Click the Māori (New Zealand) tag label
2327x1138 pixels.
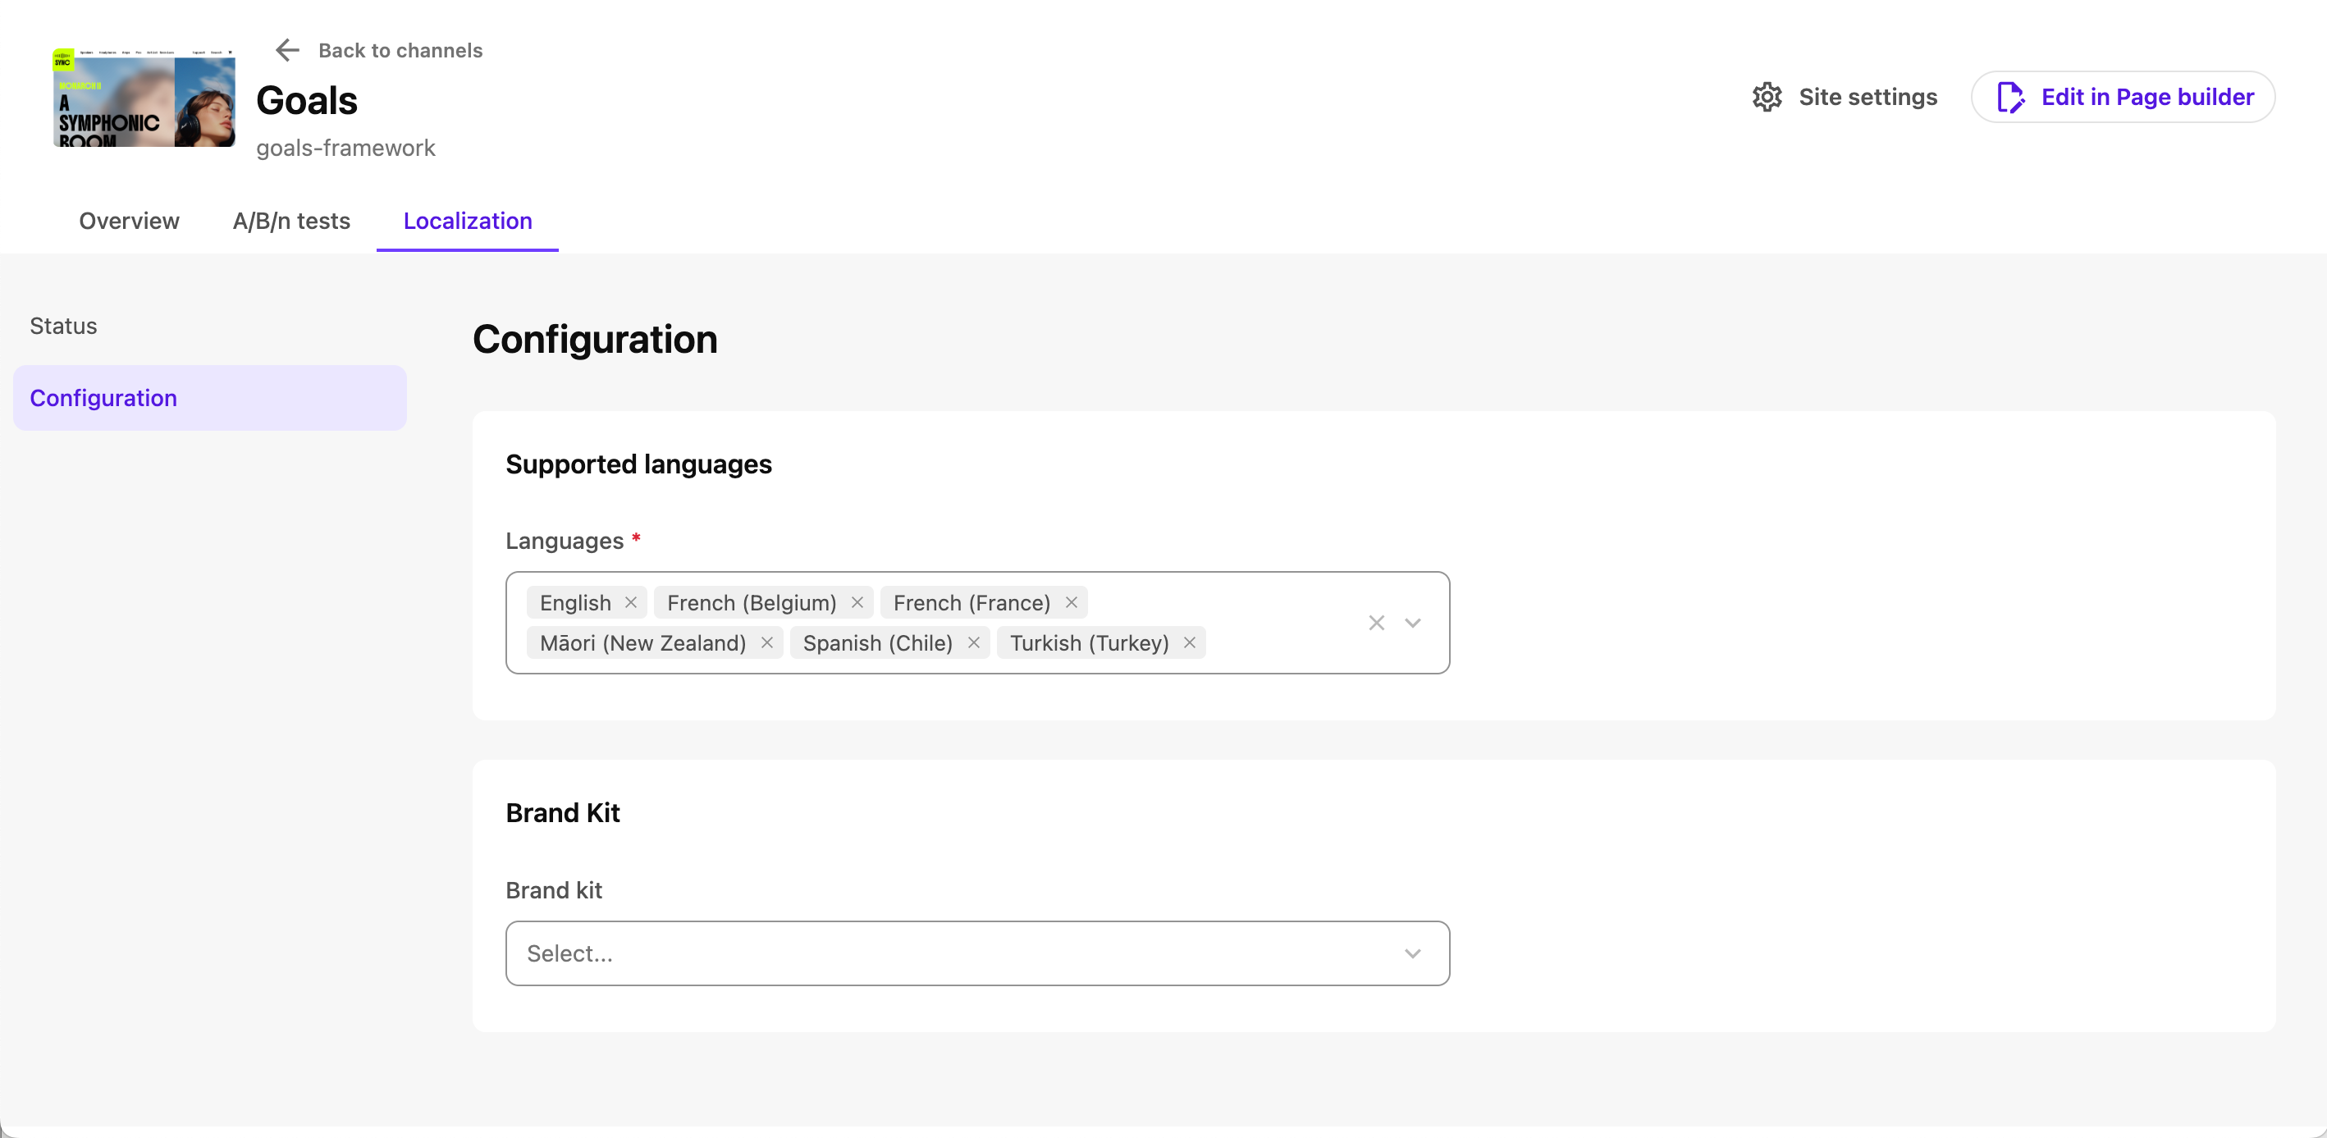[x=642, y=642]
